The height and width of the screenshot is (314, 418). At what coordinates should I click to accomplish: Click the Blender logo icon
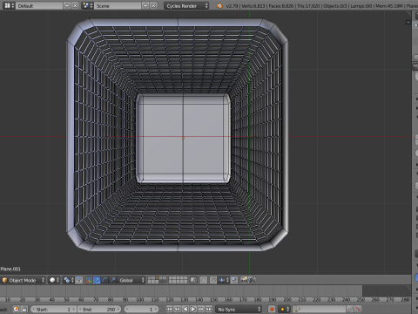[x=219, y=6]
